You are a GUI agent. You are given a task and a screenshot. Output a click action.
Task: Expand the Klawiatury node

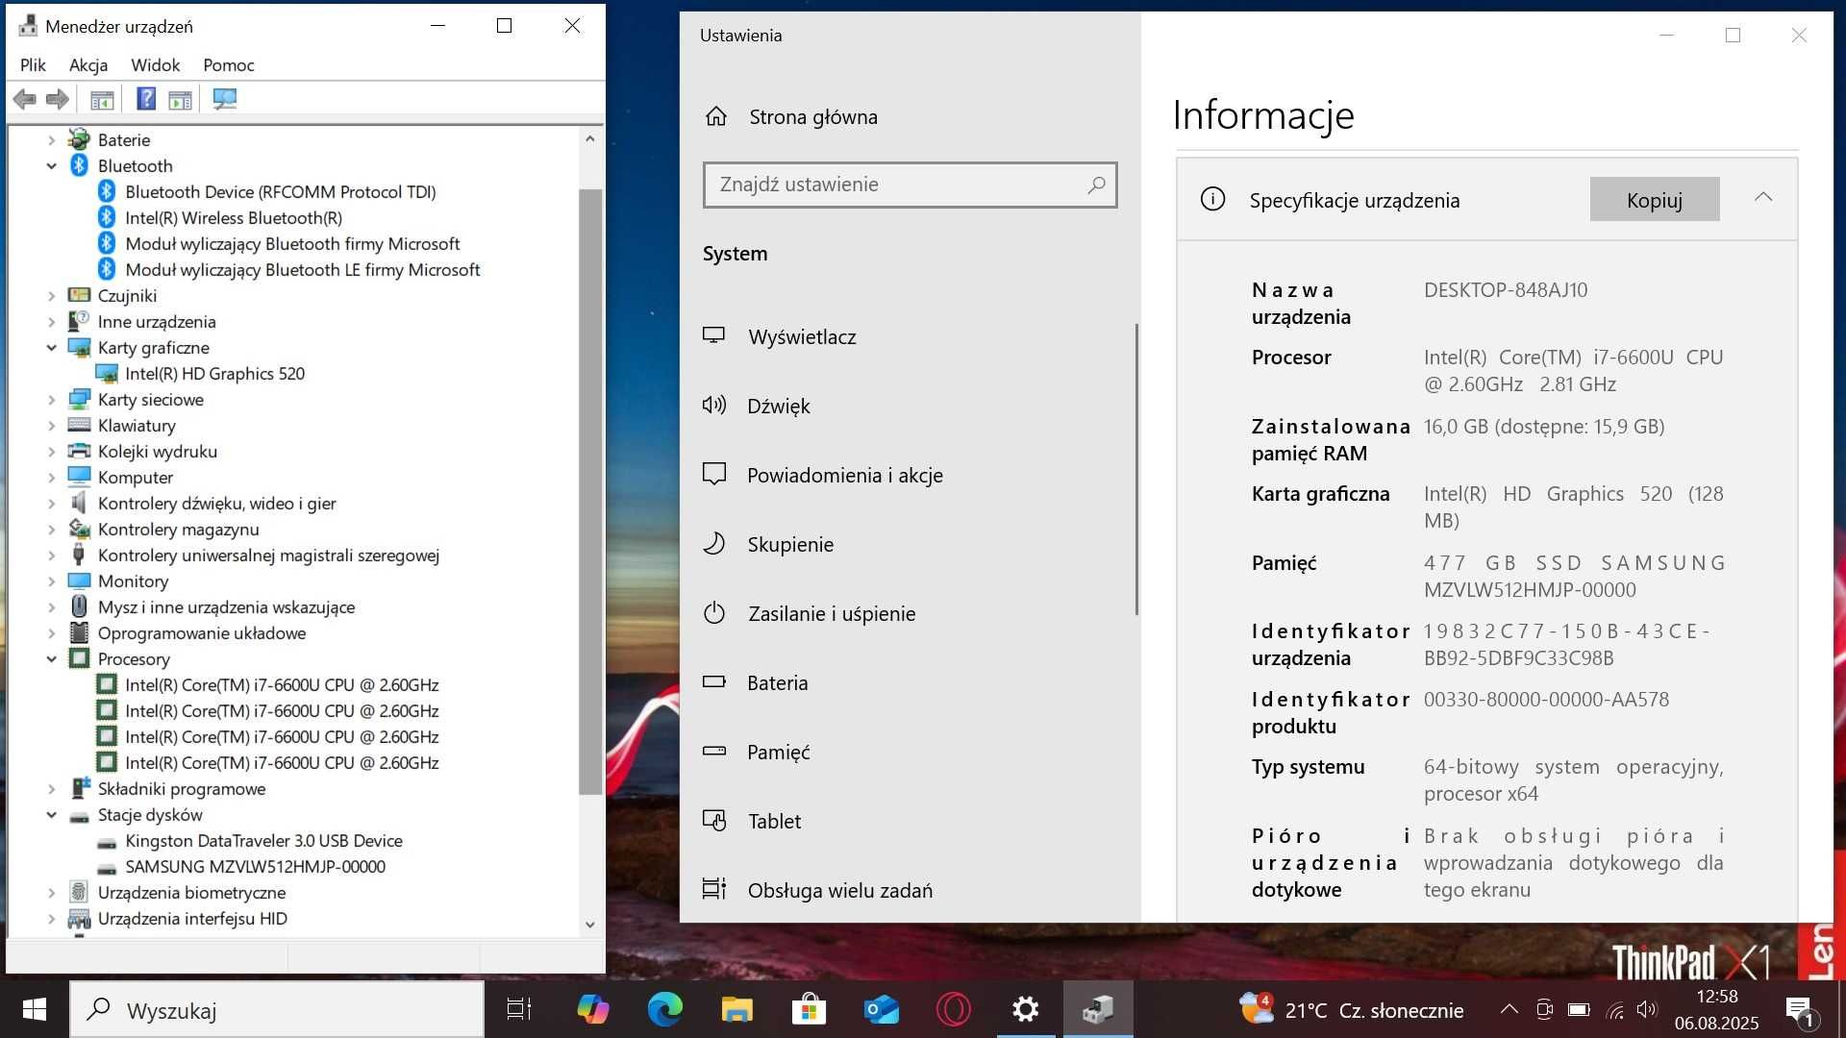point(52,426)
